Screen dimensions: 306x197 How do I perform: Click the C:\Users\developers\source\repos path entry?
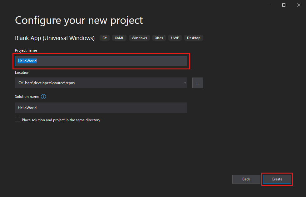coord(46,83)
